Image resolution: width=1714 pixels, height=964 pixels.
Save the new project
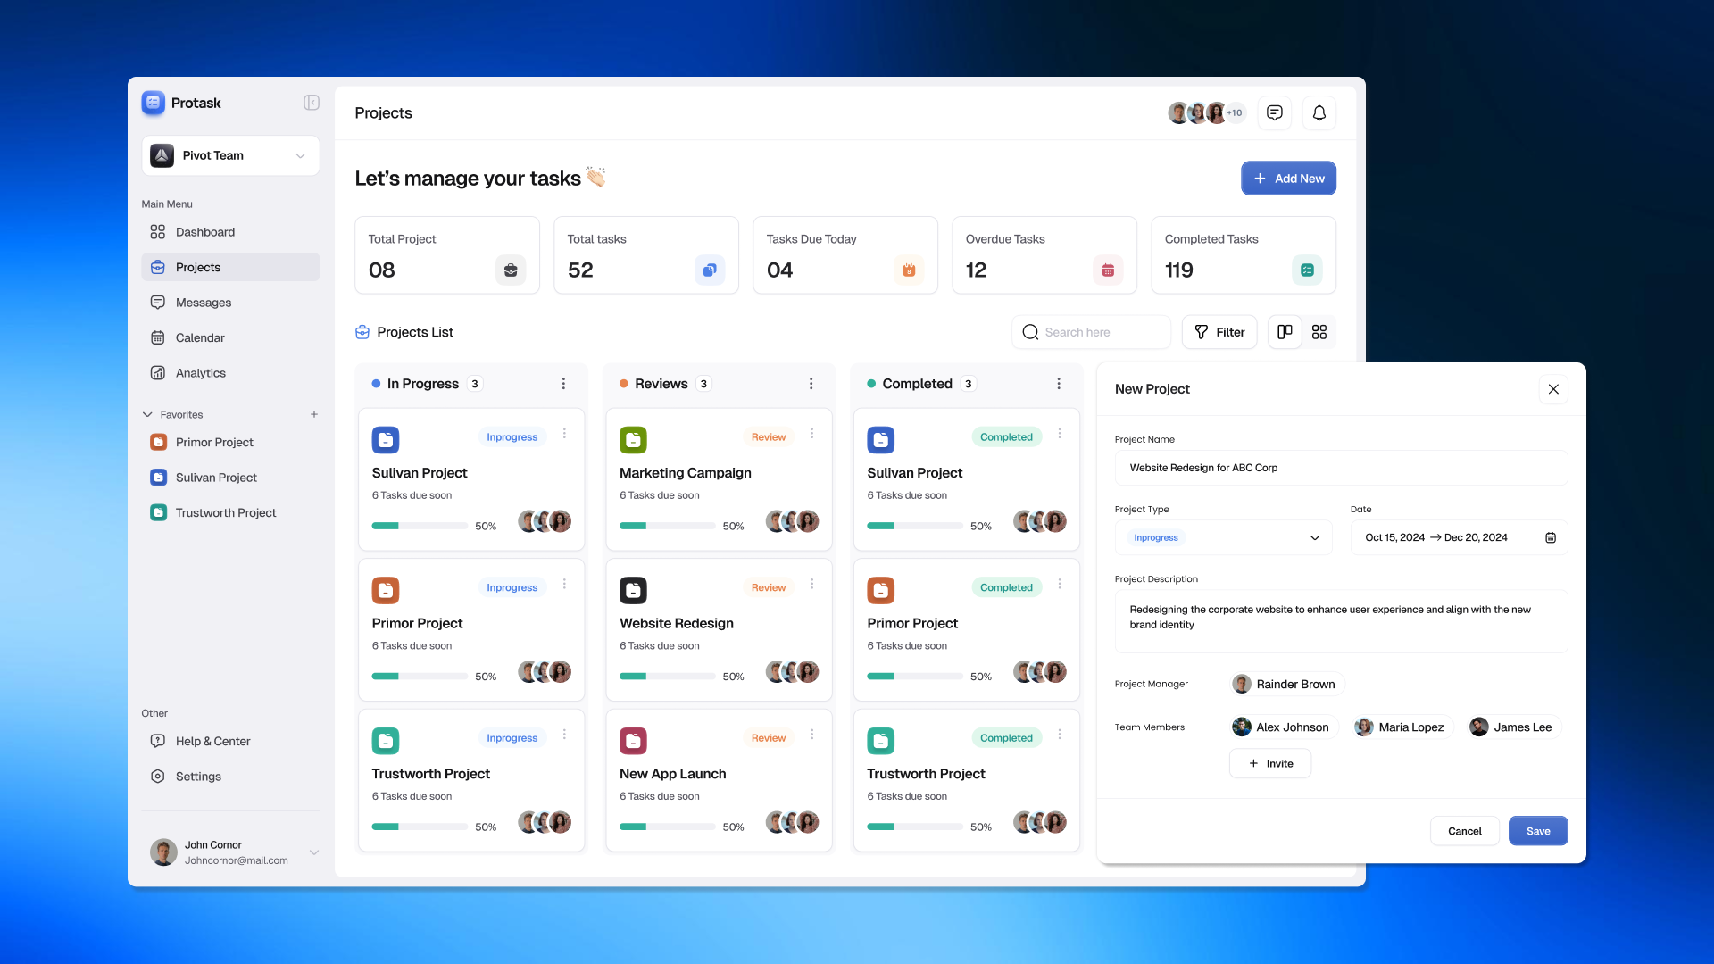1537,831
